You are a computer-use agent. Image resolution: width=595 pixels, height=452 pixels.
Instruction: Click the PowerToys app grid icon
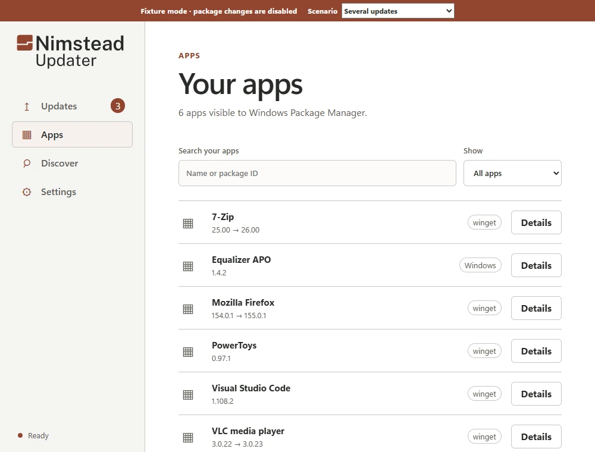[x=188, y=352]
